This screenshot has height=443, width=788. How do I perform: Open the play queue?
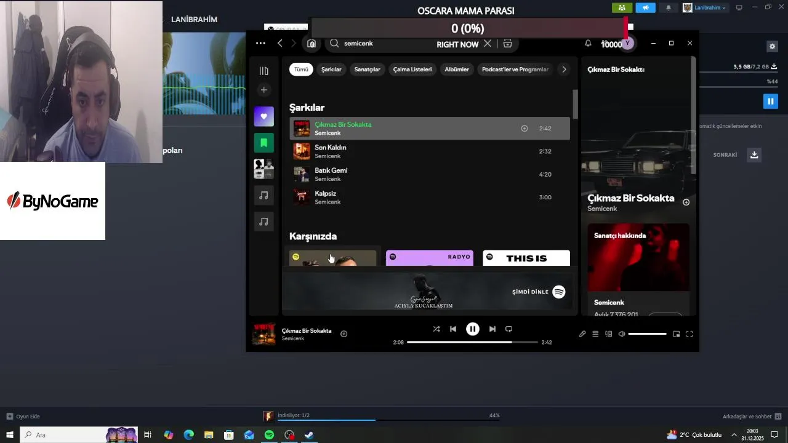point(595,334)
